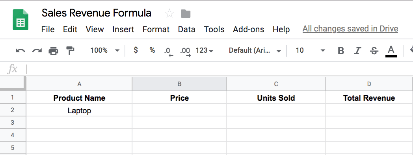
Task: Select empty Total Revenue cell in Laptop row
Action: [369, 110]
